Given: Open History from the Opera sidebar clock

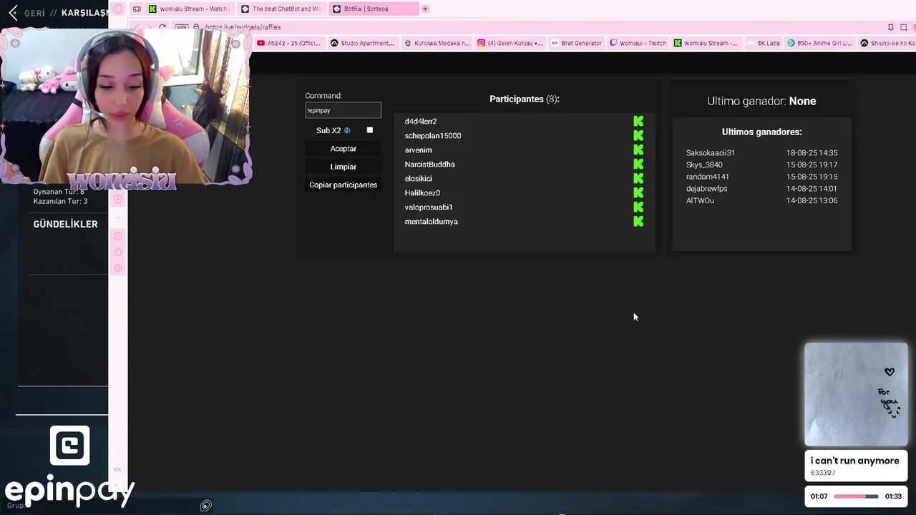Looking at the screenshot, I should (118, 236).
